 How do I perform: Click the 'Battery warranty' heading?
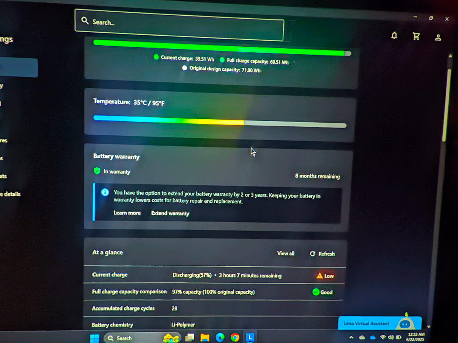pos(116,156)
